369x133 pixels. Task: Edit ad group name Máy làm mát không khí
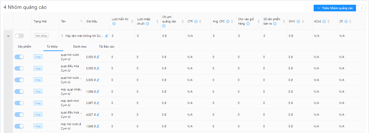click(107, 36)
